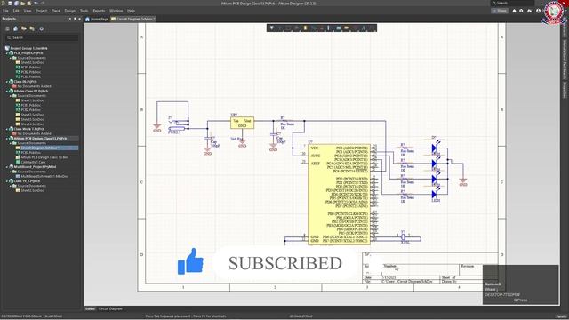The width and height of the screenshot is (569, 320).
Task: Click the yellow Port icon in active bar
Action: click(x=347, y=28)
